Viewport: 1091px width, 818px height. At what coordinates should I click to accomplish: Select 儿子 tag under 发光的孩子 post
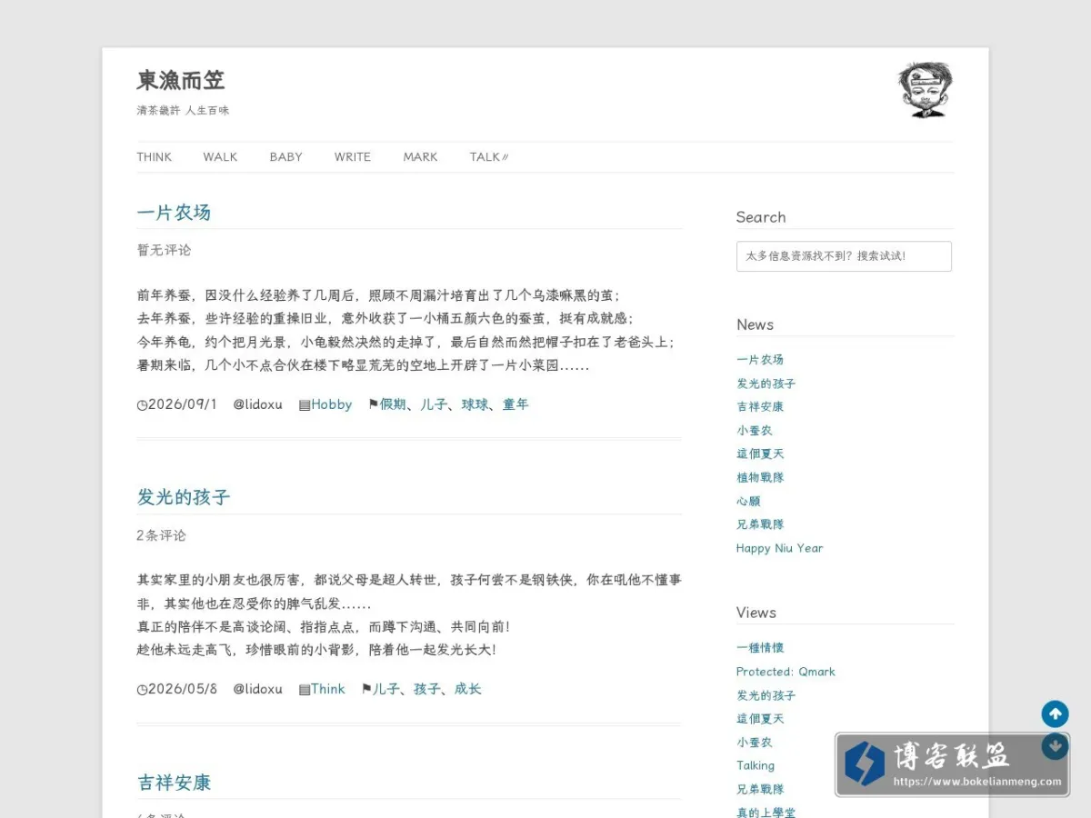pos(386,689)
